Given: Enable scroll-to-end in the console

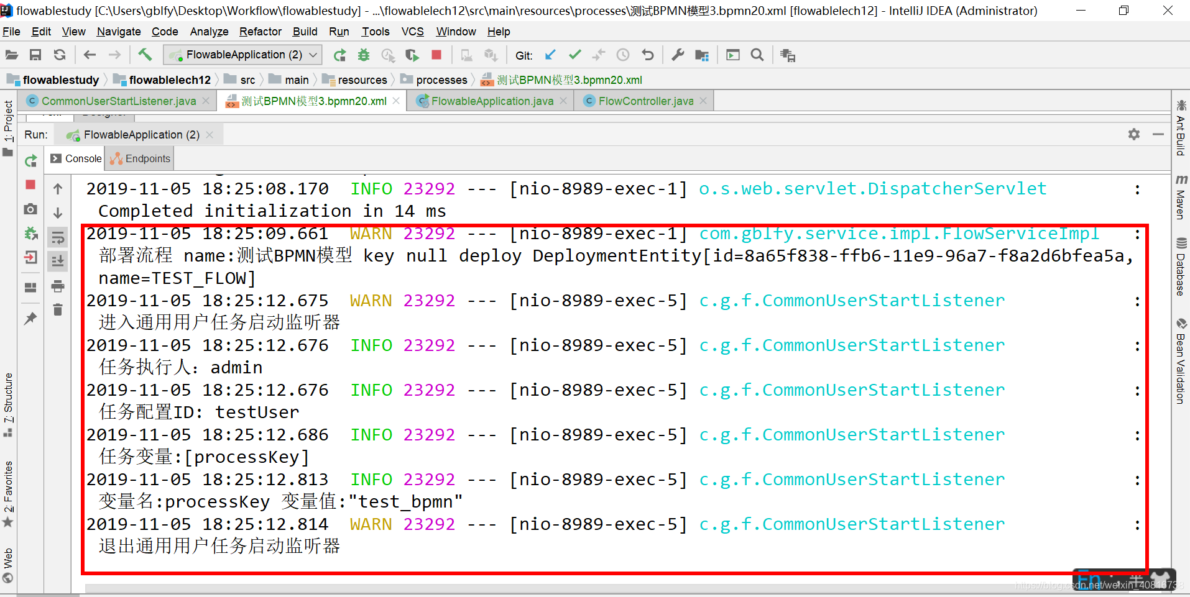Looking at the screenshot, I should 57,260.
